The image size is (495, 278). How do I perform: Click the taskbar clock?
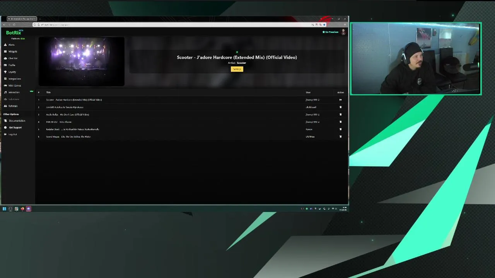coord(343,209)
